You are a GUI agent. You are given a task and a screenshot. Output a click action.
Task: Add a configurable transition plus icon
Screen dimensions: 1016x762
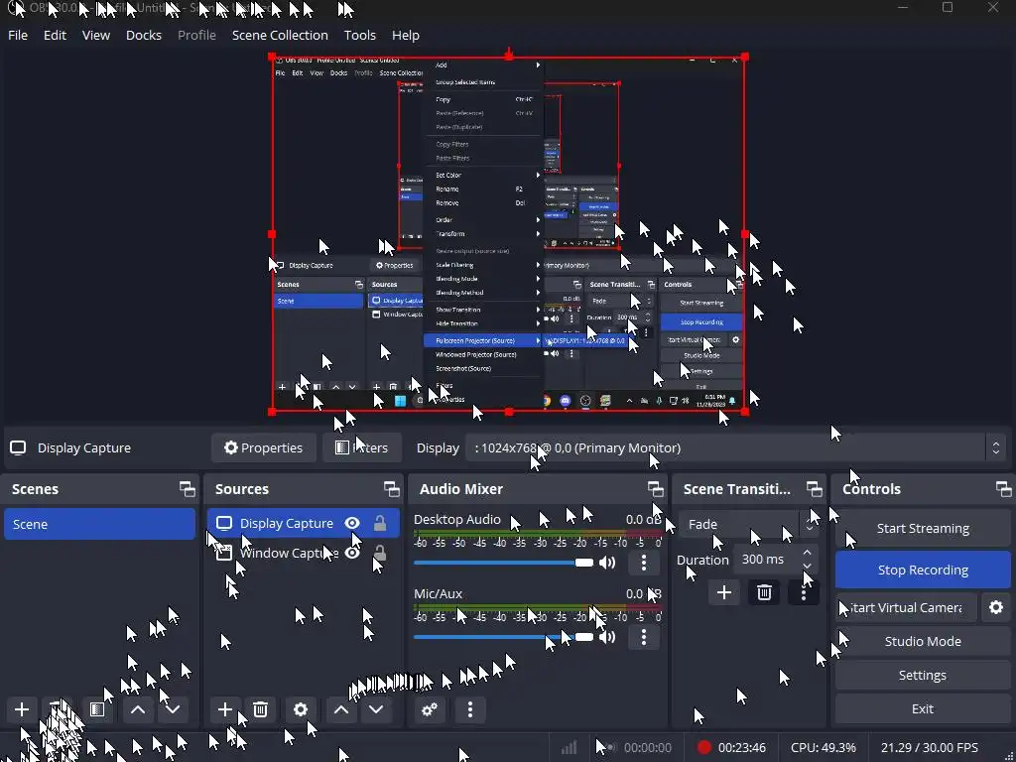[x=724, y=592]
